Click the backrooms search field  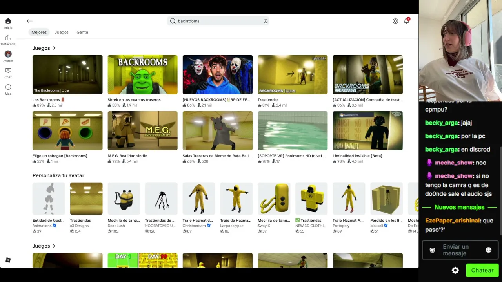pos(218,21)
